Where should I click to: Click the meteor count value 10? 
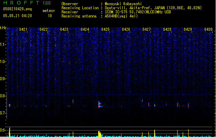[x=50, y=16]
